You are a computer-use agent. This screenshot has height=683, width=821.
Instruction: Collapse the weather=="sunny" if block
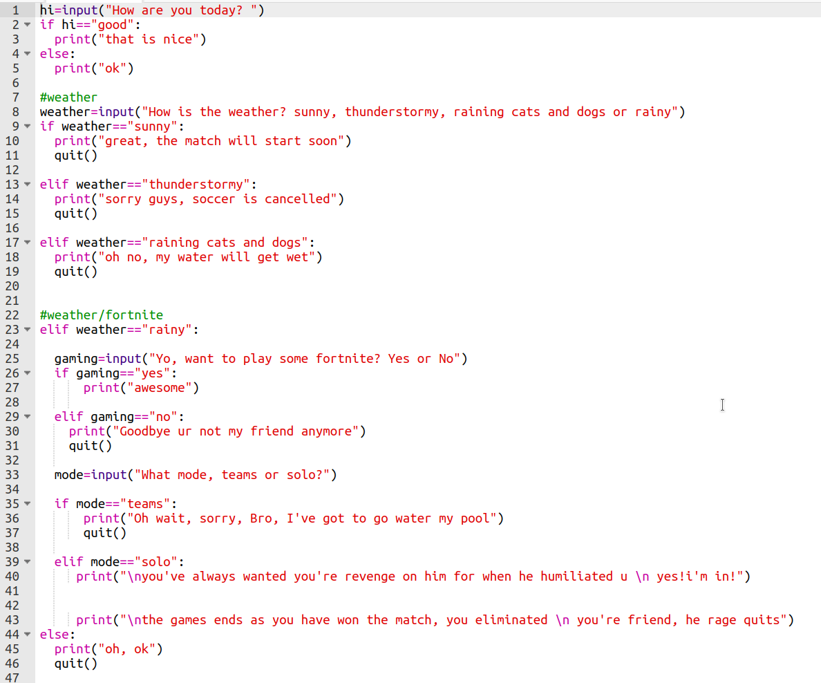(x=27, y=127)
